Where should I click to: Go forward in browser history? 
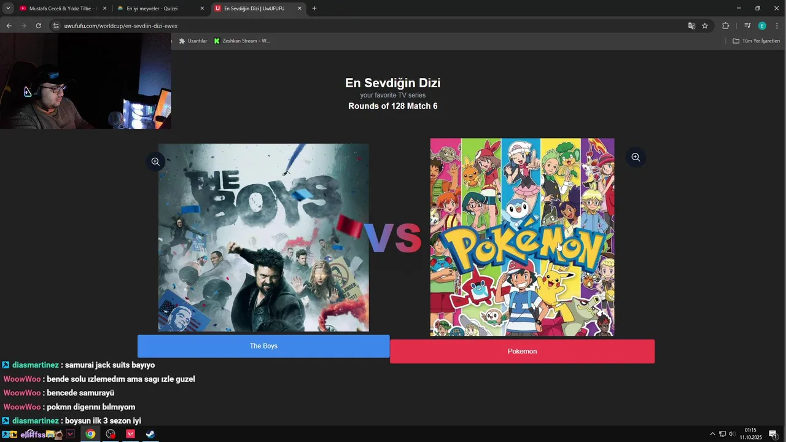tap(23, 26)
